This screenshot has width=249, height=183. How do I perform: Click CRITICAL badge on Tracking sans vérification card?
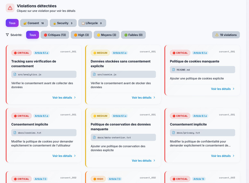tap(21, 53)
